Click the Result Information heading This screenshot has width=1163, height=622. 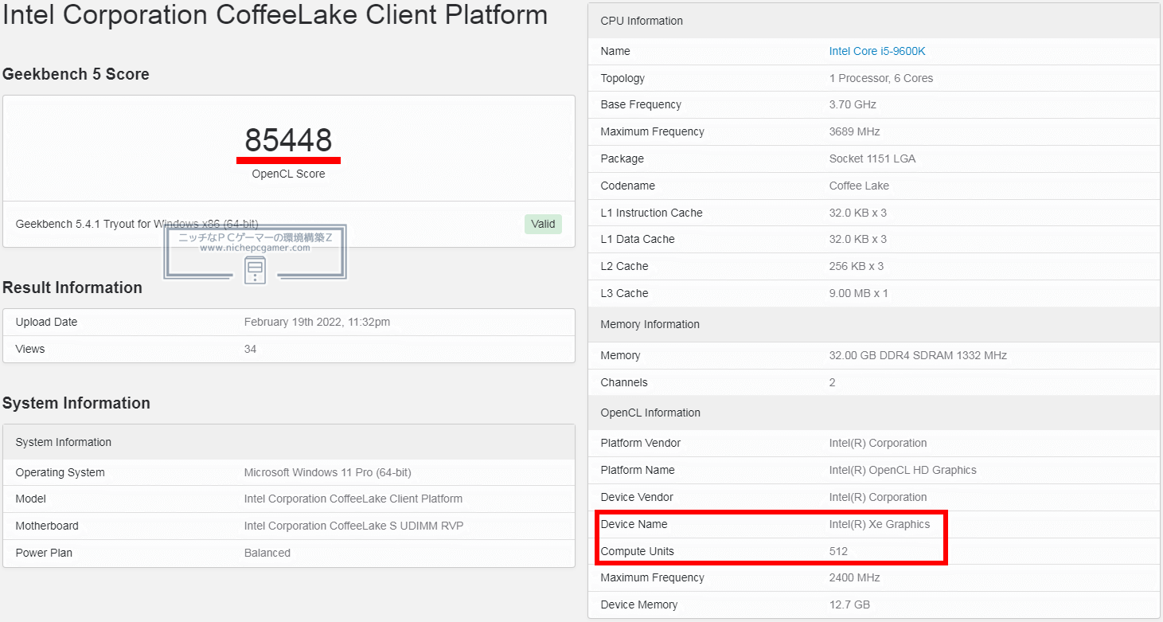click(72, 288)
